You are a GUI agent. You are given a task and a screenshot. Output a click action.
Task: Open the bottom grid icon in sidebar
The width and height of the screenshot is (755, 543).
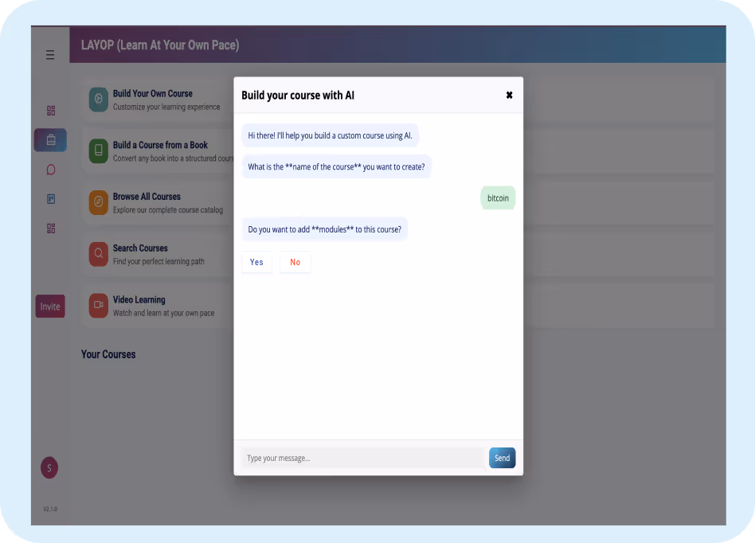tap(50, 229)
